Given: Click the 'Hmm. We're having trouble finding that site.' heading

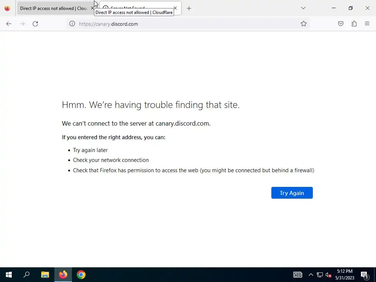Looking at the screenshot, I should click(151, 105).
